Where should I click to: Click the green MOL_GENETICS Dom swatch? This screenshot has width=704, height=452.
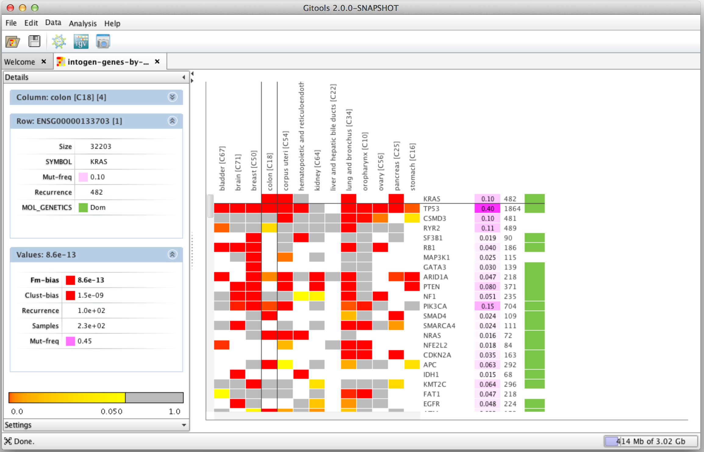coord(83,207)
